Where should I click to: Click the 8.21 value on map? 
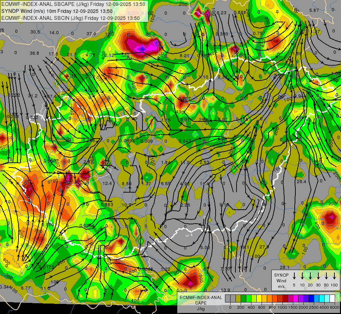185,56
